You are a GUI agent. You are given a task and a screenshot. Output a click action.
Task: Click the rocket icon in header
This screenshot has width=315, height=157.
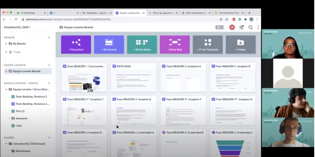click(x=242, y=27)
